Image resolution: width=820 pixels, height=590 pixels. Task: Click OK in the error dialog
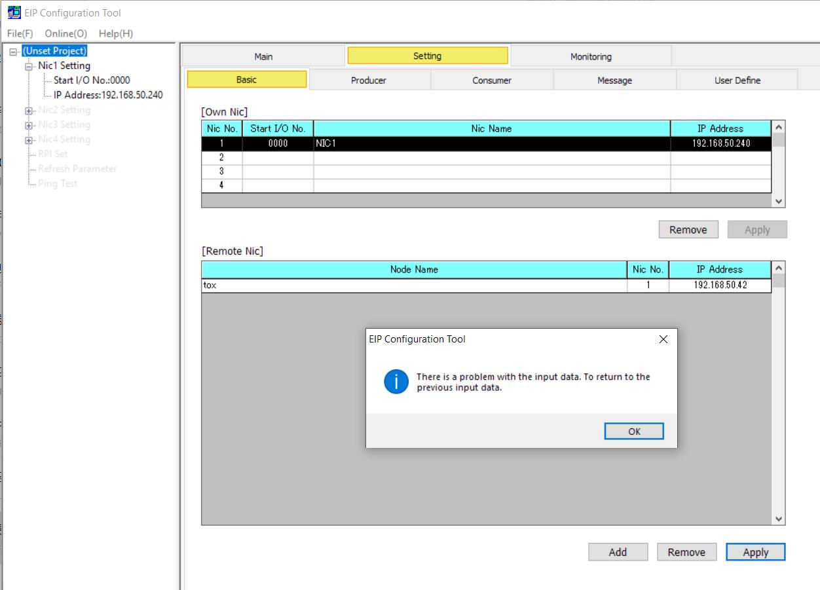633,432
